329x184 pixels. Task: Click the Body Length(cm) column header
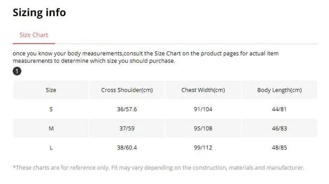(x=280, y=90)
